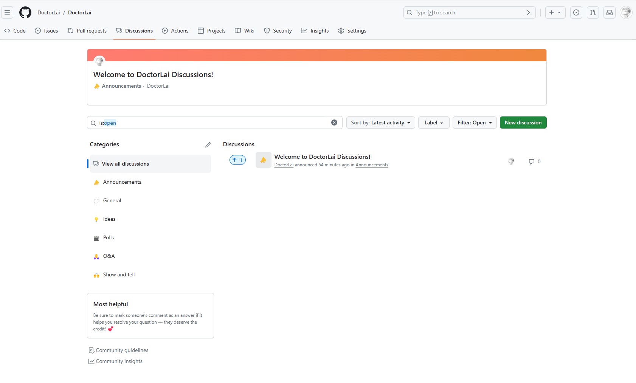The height and width of the screenshot is (383, 636).
Task: Click the Announcements label in the pinned banner
Action: point(121,86)
